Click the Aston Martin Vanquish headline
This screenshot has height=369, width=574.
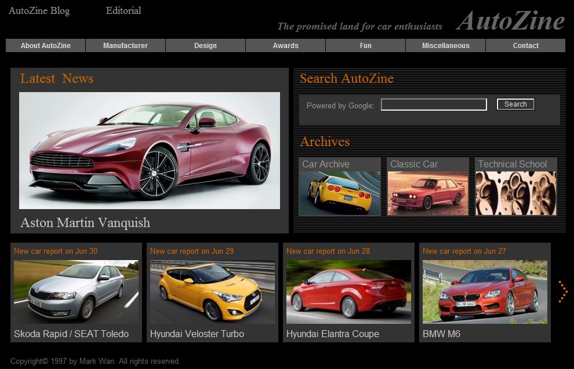click(85, 222)
